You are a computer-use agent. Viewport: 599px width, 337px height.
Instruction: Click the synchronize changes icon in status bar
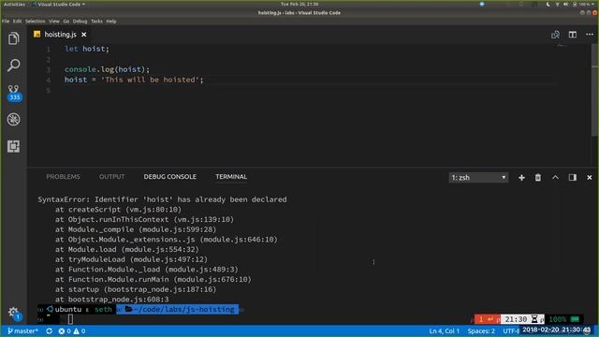pos(49,330)
